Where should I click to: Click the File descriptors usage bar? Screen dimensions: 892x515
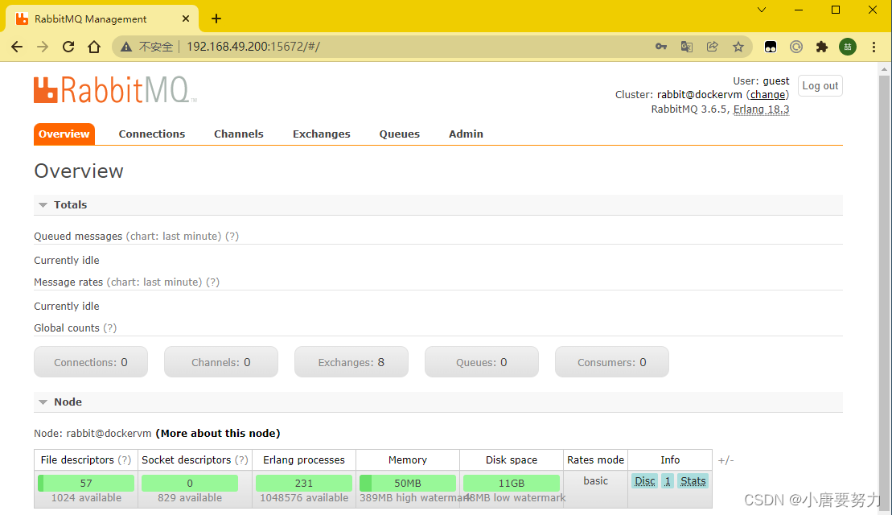(x=86, y=483)
